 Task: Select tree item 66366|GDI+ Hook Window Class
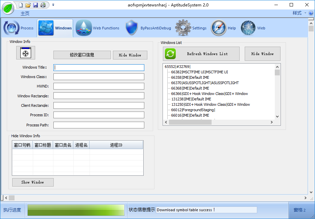(x=210, y=94)
